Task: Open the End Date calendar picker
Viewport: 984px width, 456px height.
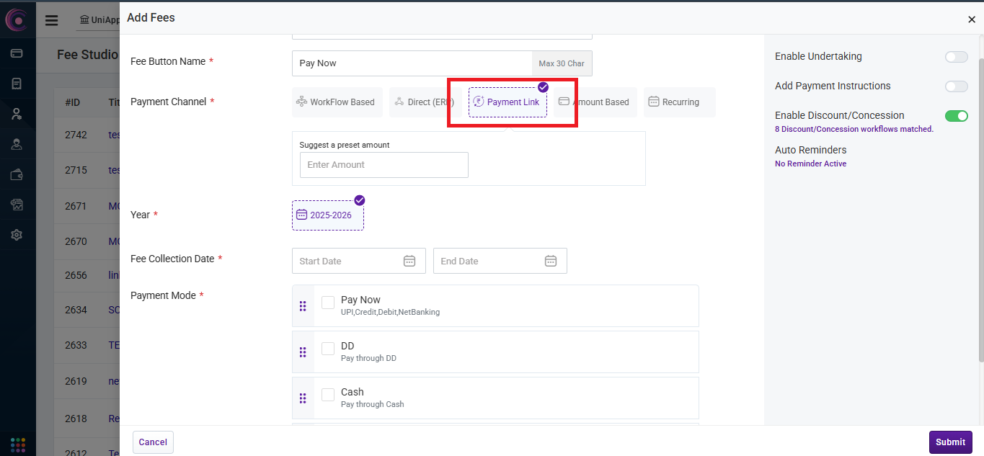Action: (x=550, y=261)
